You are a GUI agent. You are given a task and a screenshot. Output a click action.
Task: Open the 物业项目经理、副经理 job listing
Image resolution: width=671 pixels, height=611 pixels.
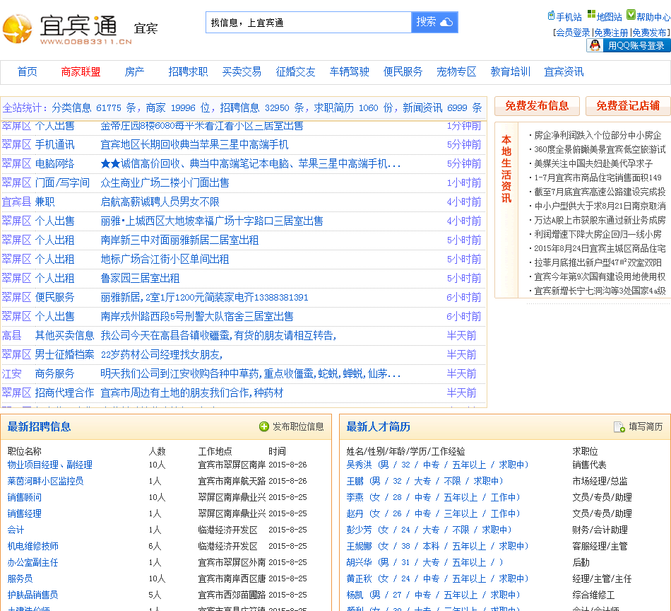49,465
